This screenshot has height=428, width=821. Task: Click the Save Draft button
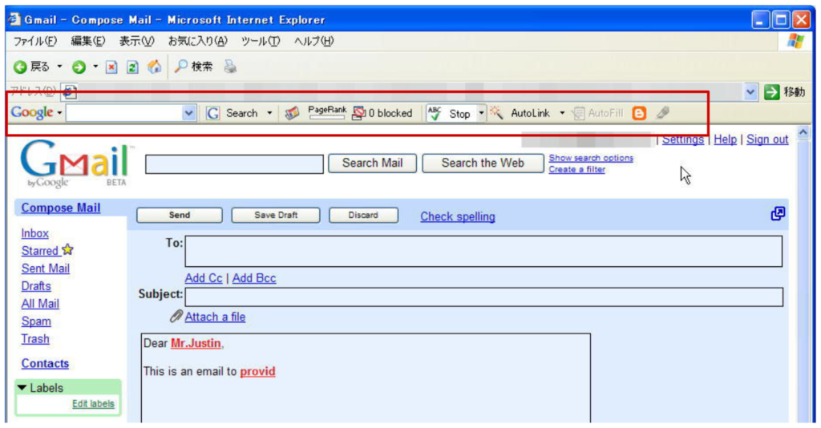tap(276, 215)
